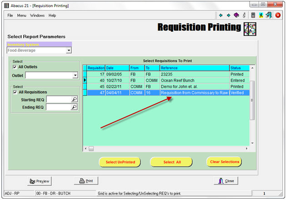The height and width of the screenshot is (200, 286).
Task: Click the grid's horizontal scrollbar
Action: (x=168, y=149)
